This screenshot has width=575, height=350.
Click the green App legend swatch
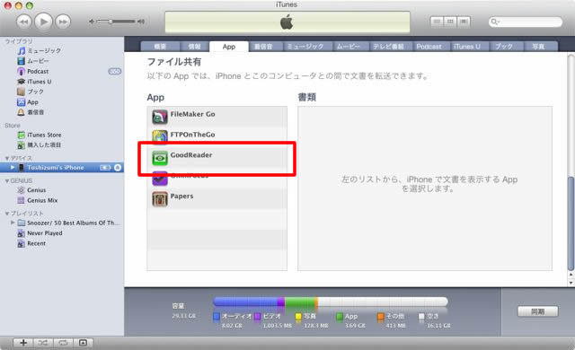(x=340, y=316)
